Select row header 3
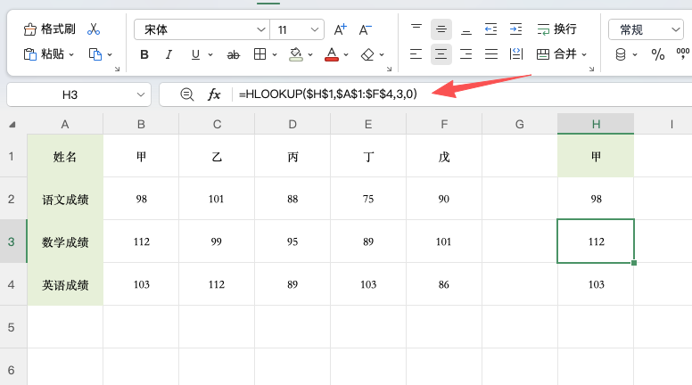692x385 pixels. pyautogui.click(x=13, y=242)
